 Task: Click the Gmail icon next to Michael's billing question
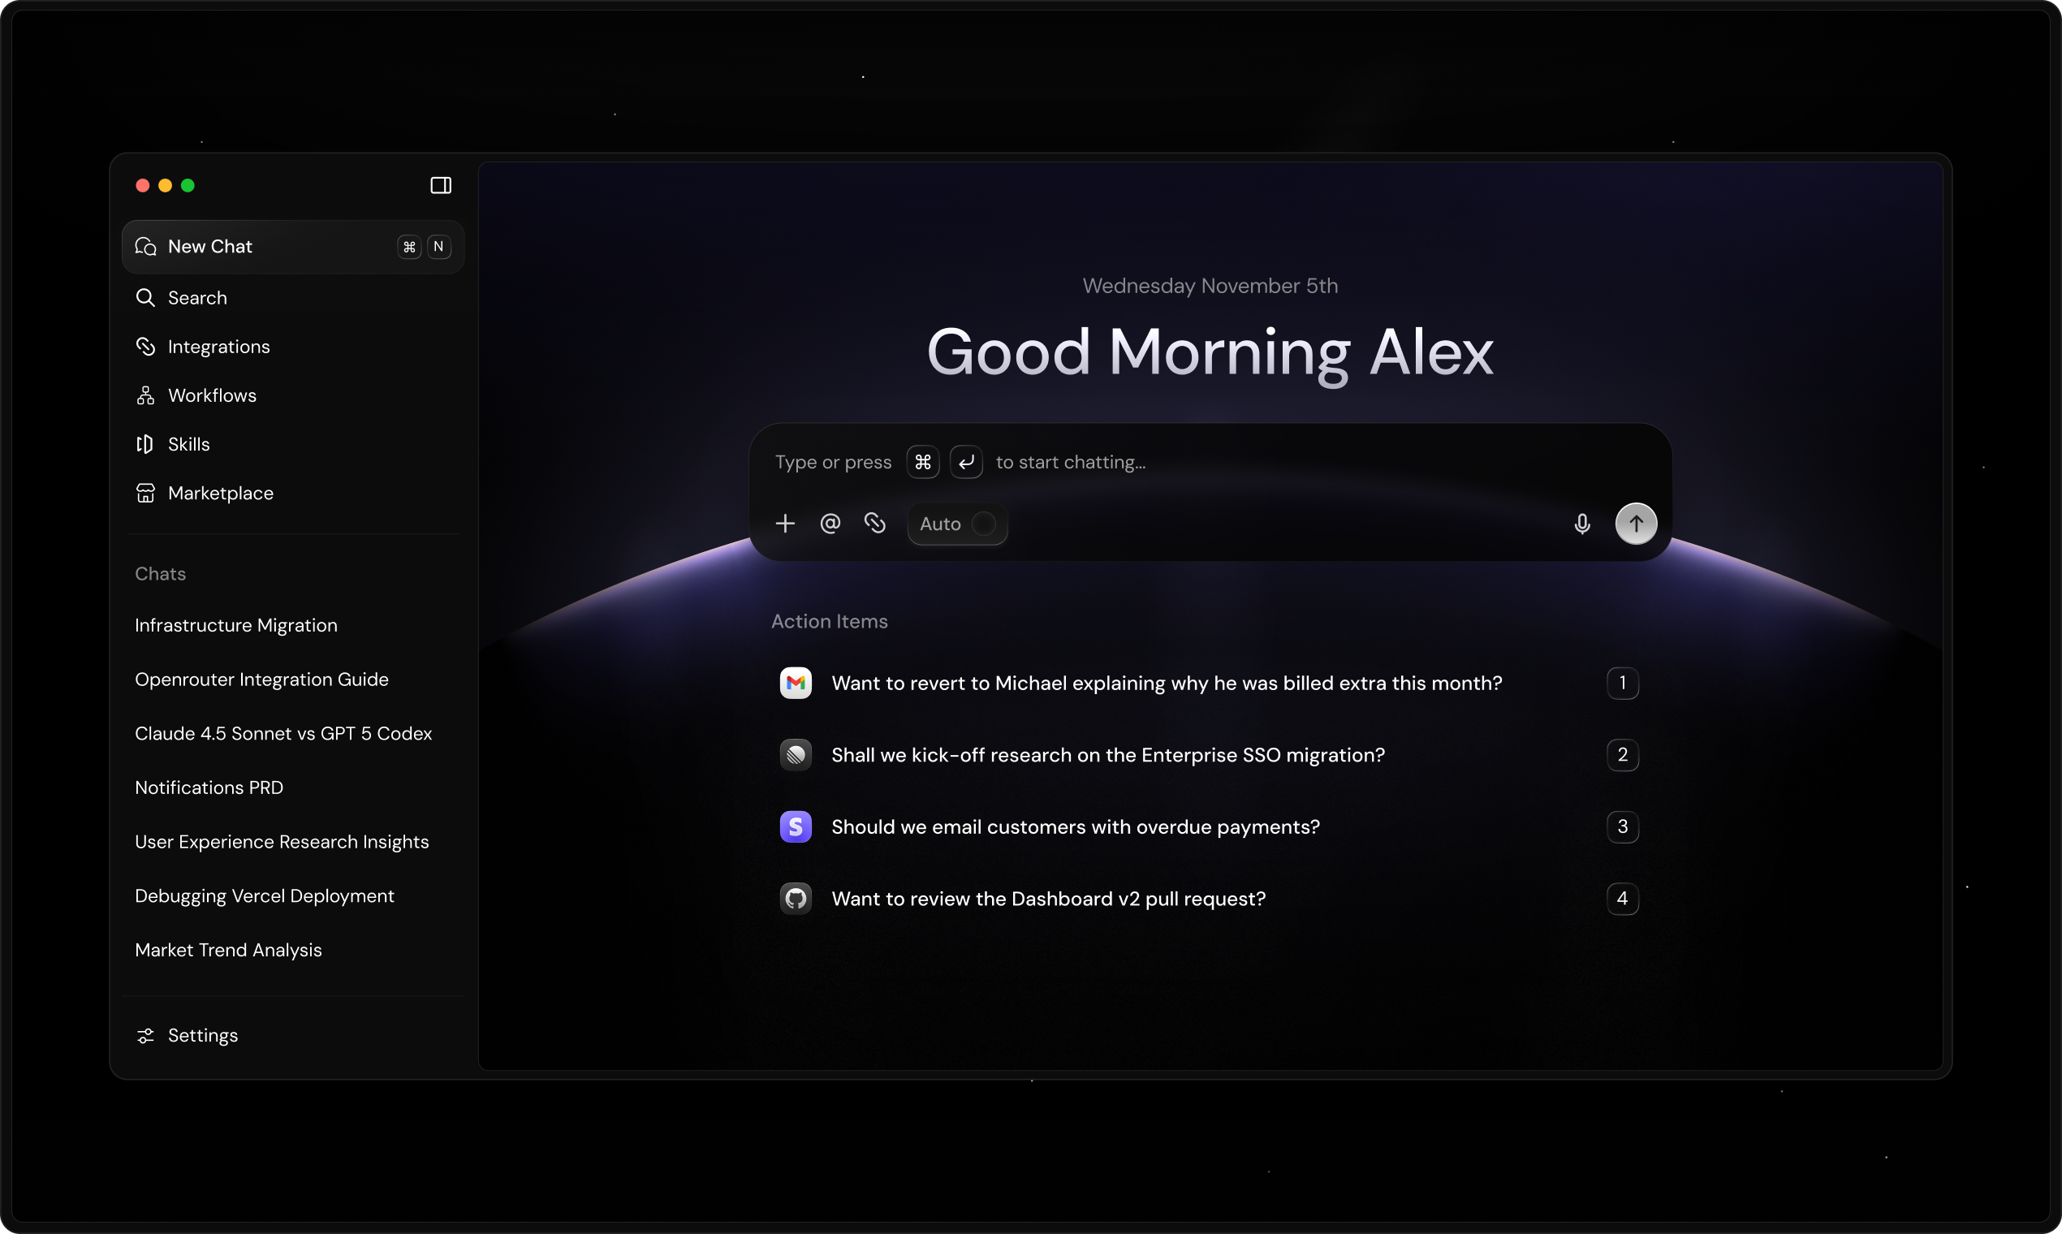click(x=795, y=683)
